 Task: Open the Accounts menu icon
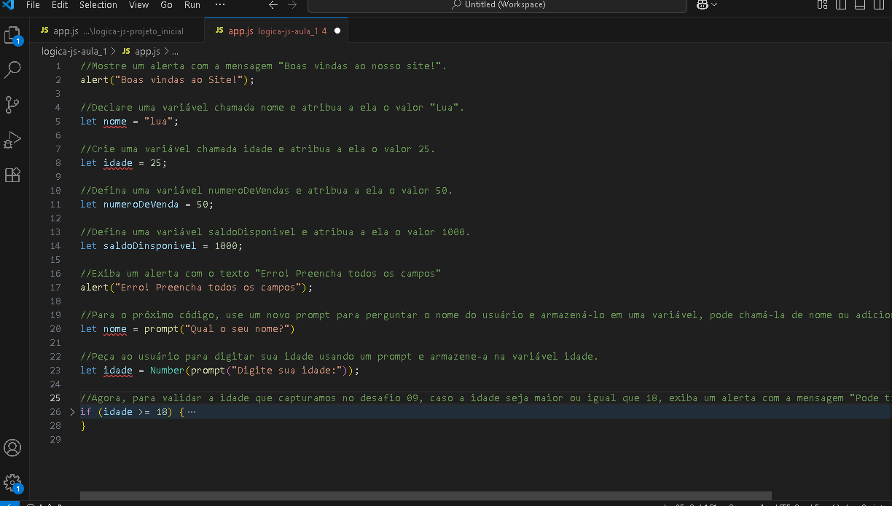[13, 447]
